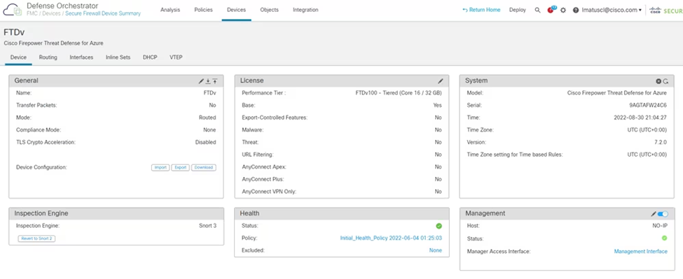683x279 pixels.
Task: Open the Analysis menu
Action: 170,10
